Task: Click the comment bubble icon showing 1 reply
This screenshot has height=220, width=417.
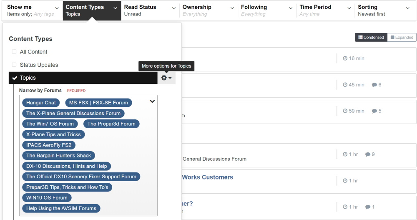Action: pyautogui.click(x=368, y=207)
